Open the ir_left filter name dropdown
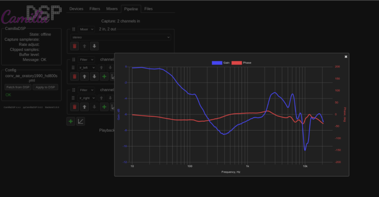Screen dimensions: 379x197 click(86, 67)
